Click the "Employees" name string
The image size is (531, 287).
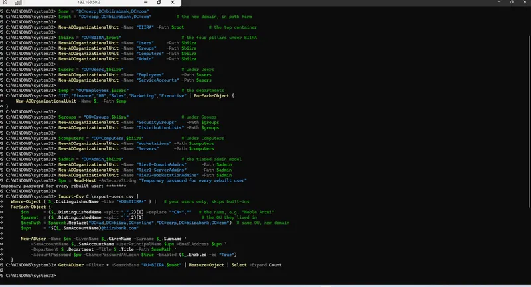[x=150, y=75]
